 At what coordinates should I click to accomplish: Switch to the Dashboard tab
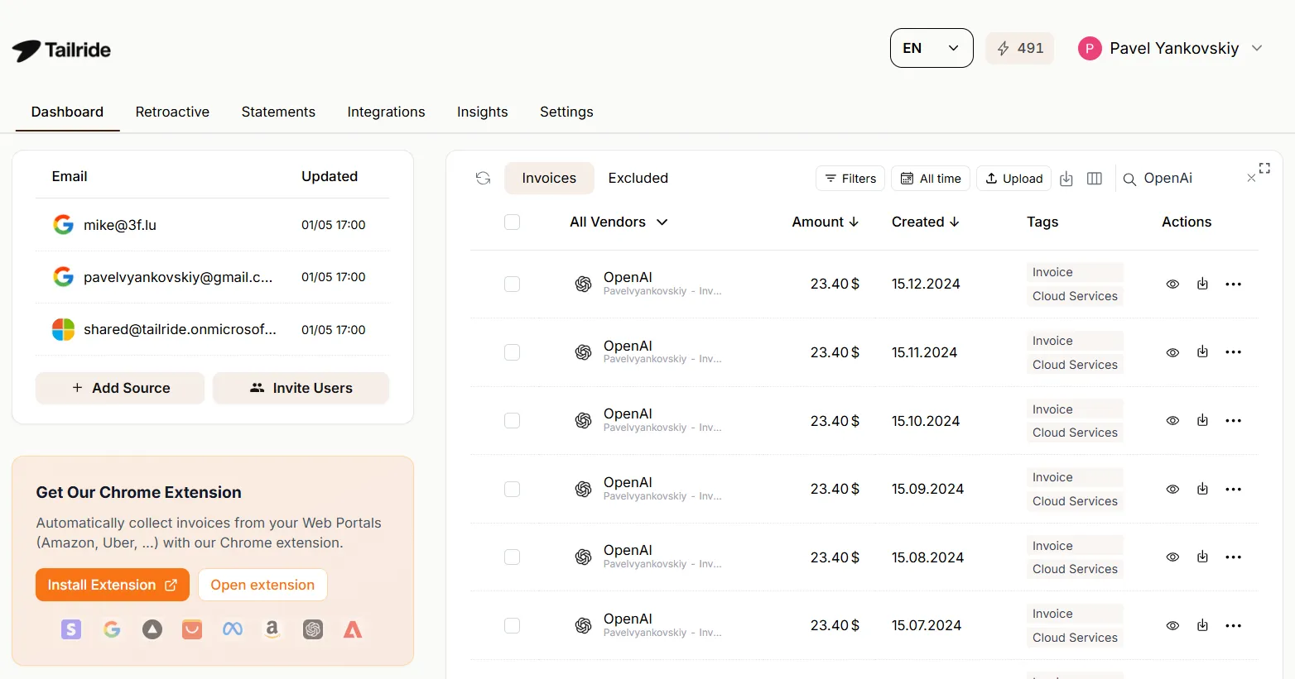click(67, 112)
